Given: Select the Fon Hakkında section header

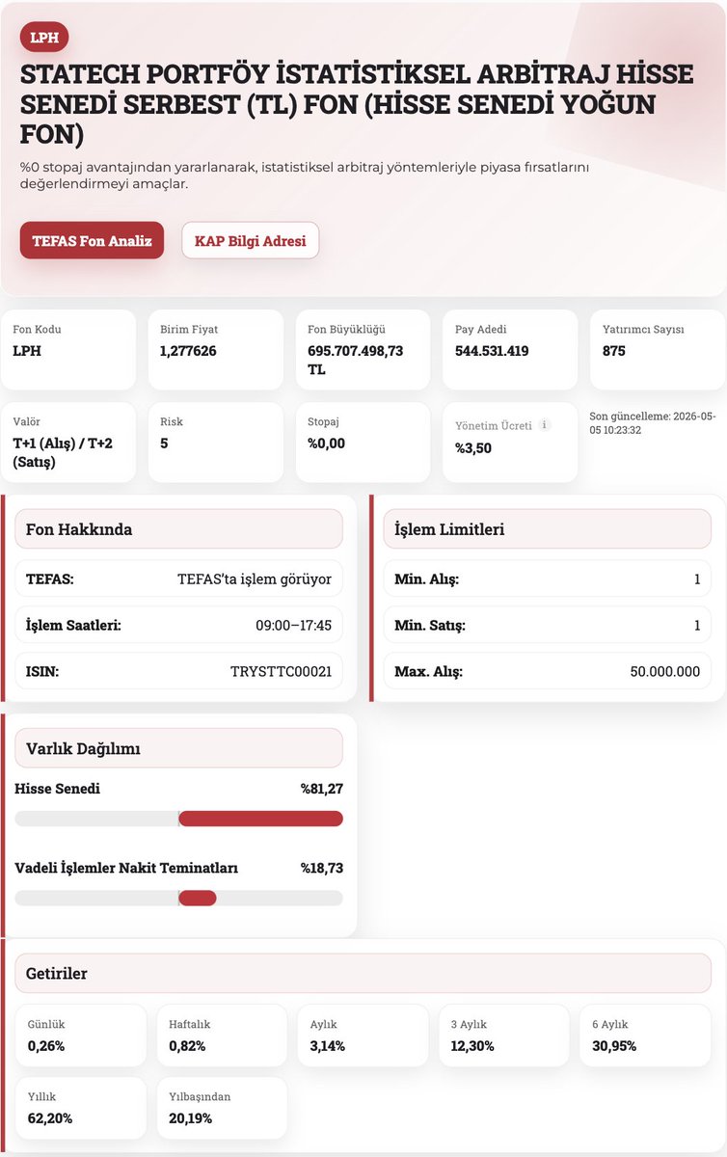Looking at the screenshot, I should pos(178,529).
